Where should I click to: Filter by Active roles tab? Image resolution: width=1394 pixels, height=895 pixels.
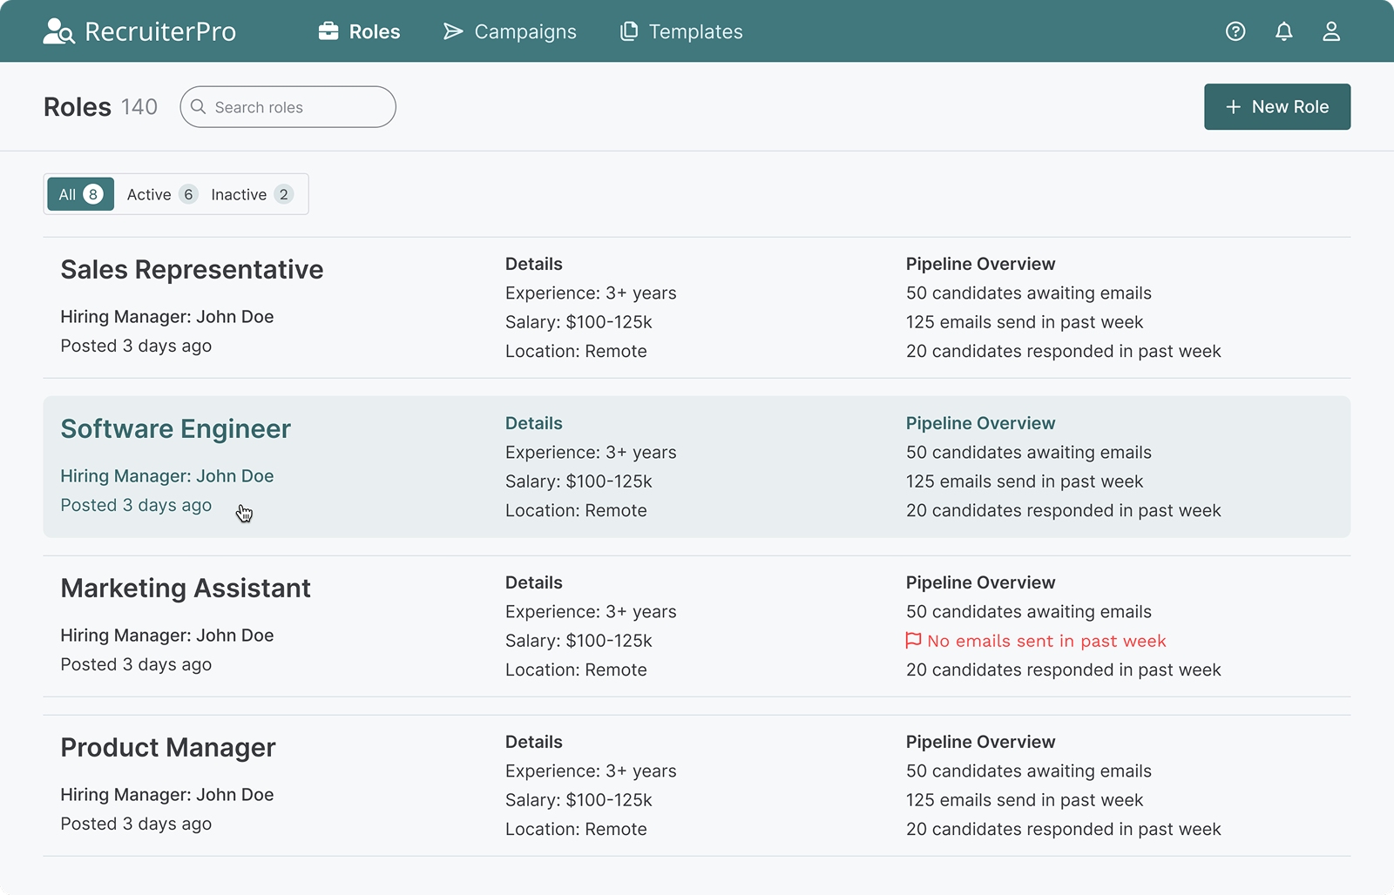pyautogui.click(x=161, y=194)
